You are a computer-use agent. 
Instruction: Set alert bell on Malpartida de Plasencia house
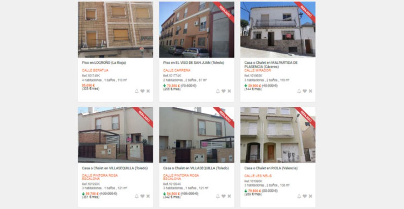299,91
